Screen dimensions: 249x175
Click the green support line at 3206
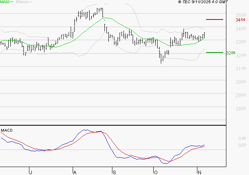(x=214, y=52)
